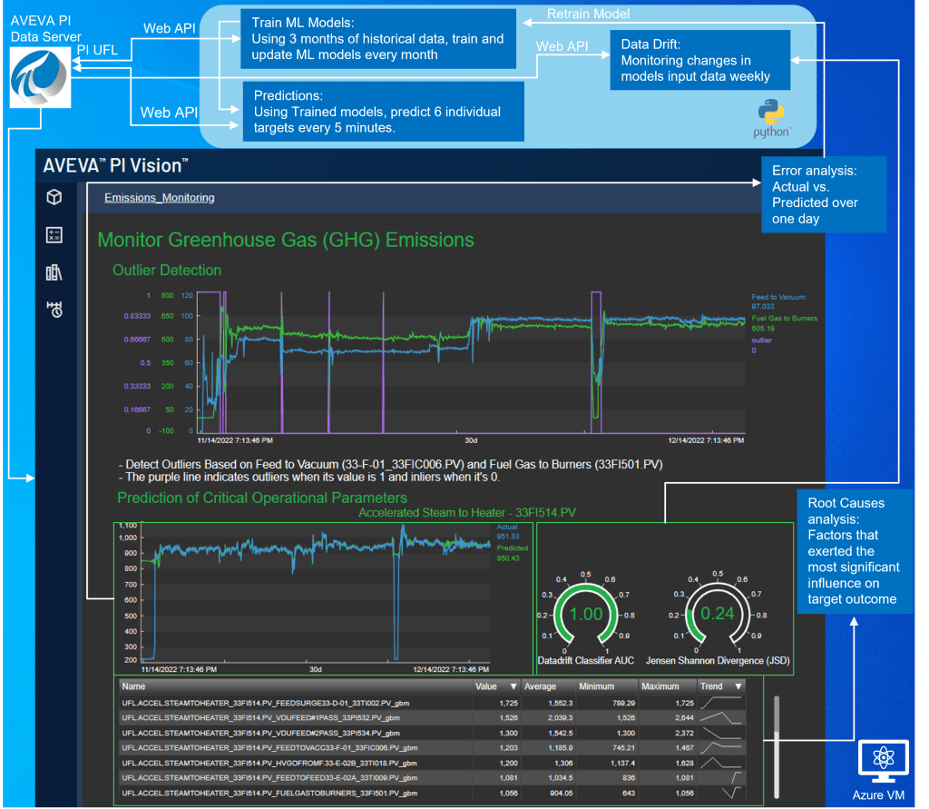The height and width of the screenshot is (809, 929).
Task: Click the Name column header
Action: pos(134,686)
